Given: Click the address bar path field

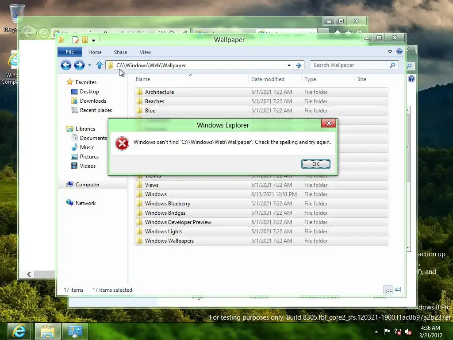Looking at the screenshot, I should point(200,66).
